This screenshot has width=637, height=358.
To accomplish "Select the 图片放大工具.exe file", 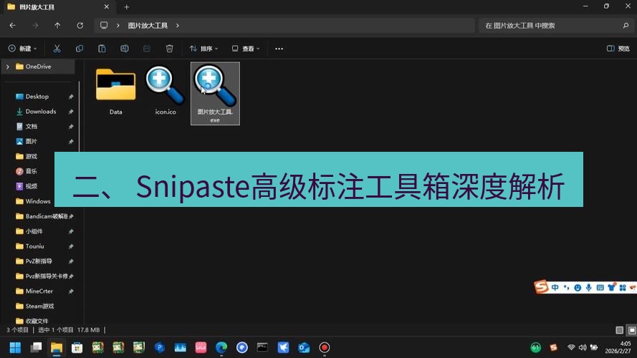I will point(215,94).
